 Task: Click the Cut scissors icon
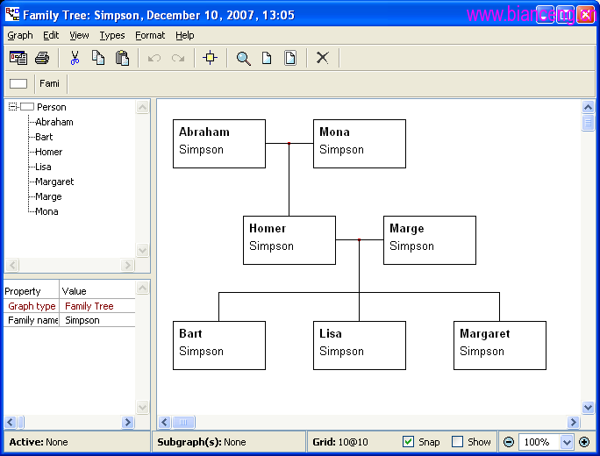point(75,58)
